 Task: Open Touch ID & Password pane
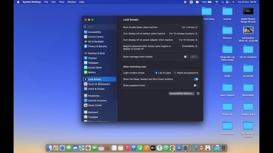point(99,84)
